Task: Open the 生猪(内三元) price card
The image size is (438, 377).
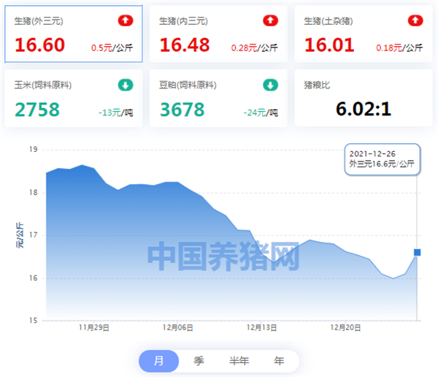Action: [x=218, y=34]
